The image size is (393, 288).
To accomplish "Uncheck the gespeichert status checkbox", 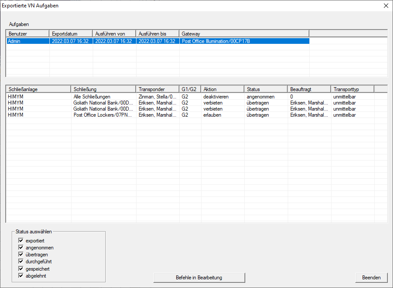I will pyautogui.click(x=21, y=268).
